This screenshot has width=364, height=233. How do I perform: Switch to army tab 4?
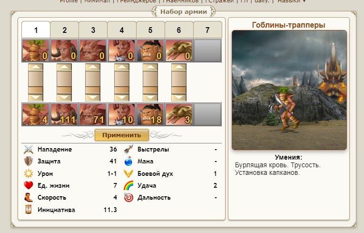(x=122, y=30)
